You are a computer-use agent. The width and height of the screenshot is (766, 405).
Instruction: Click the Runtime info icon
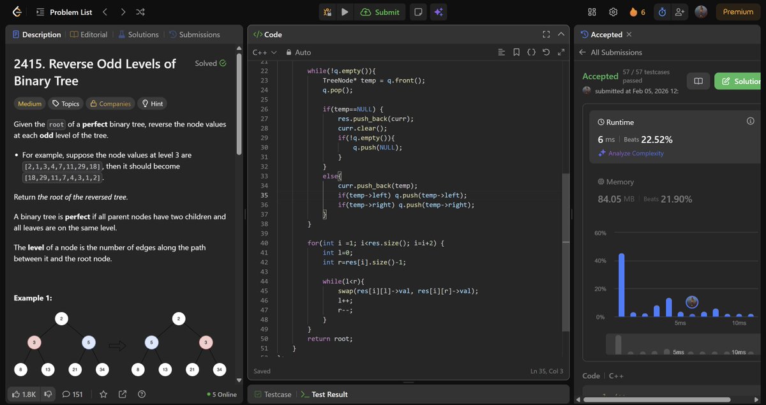click(x=751, y=121)
